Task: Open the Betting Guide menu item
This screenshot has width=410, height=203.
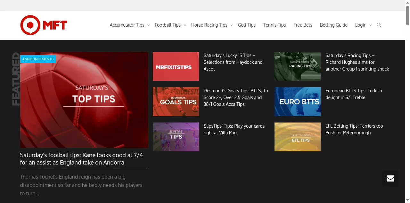Action: click(333, 25)
